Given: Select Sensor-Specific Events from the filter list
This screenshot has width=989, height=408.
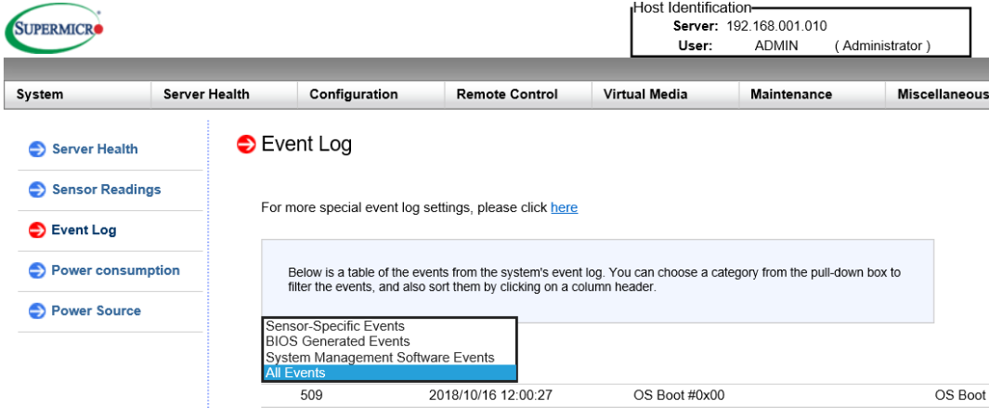Looking at the screenshot, I should (335, 326).
